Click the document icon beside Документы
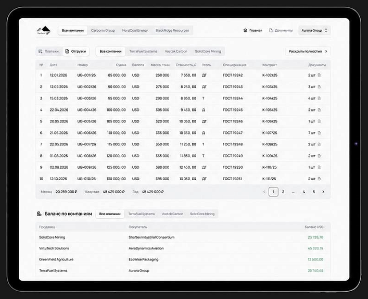This screenshot has width=368, height=299. tap(271, 30)
